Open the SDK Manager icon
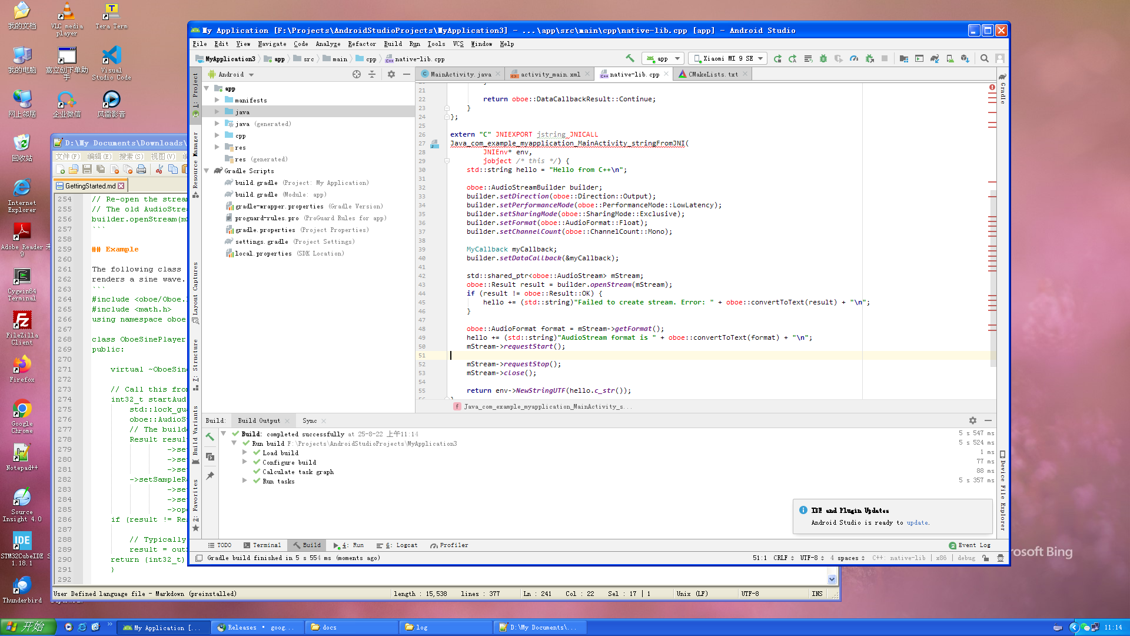 point(965,58)
